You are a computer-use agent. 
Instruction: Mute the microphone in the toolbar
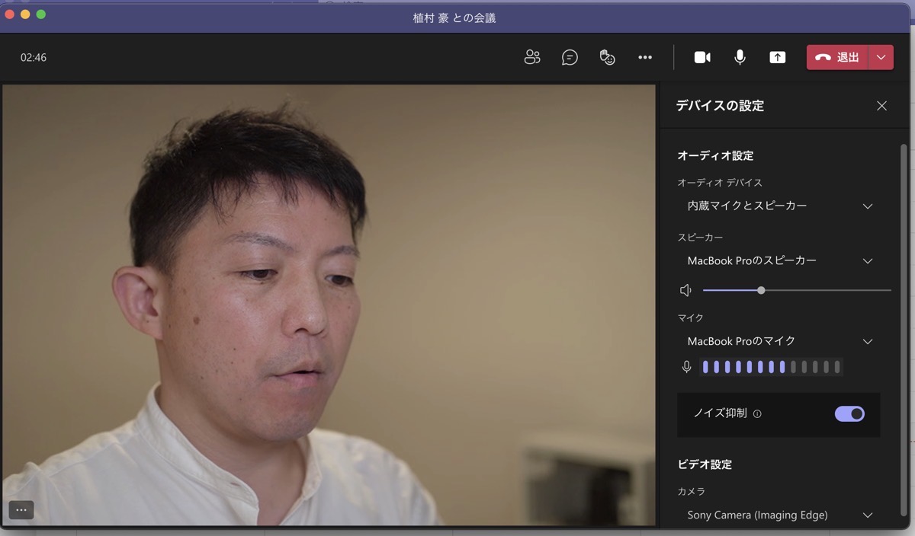pos(740,57)
